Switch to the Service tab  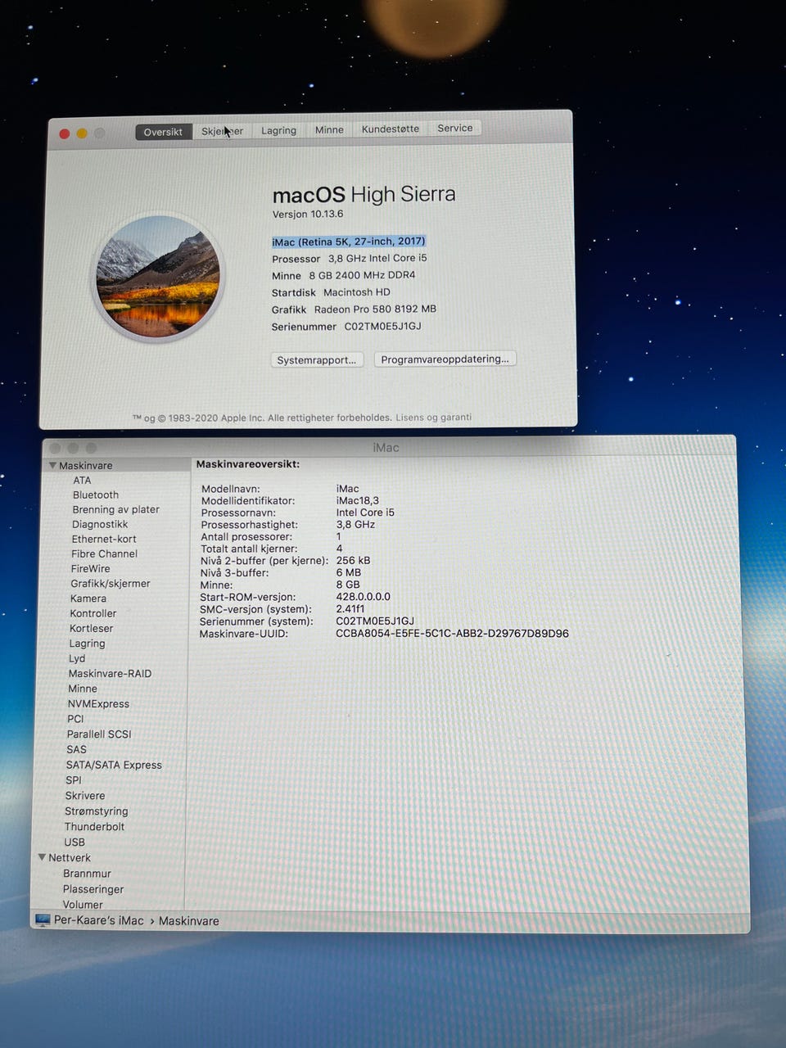point(454,128)
